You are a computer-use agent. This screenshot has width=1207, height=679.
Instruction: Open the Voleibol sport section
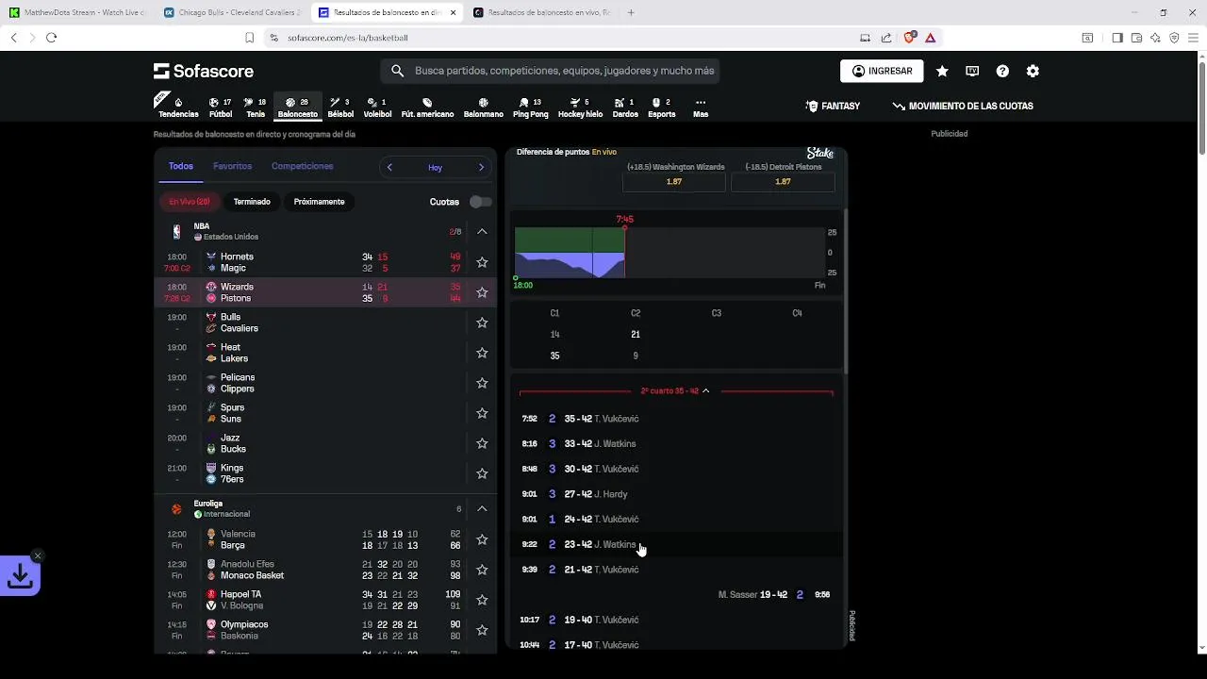[x=377, y=108]
